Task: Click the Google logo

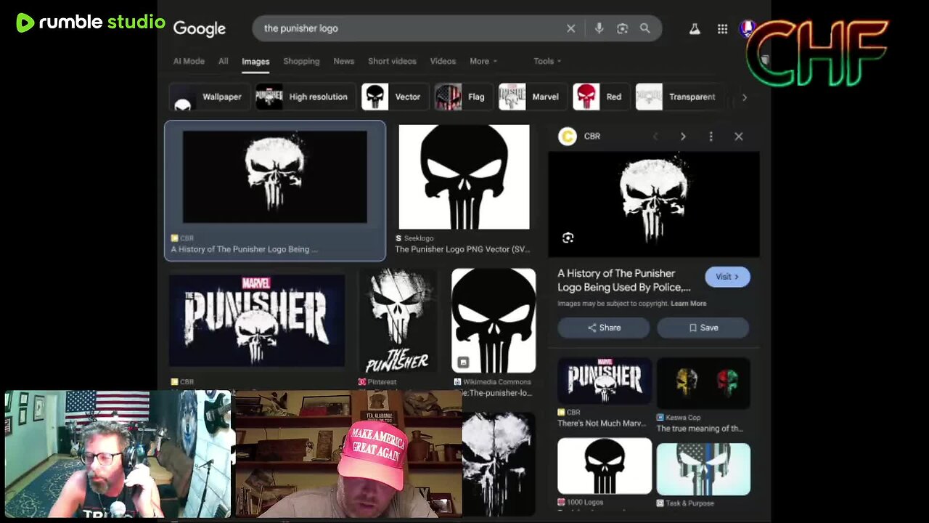Action: point(200,29)
